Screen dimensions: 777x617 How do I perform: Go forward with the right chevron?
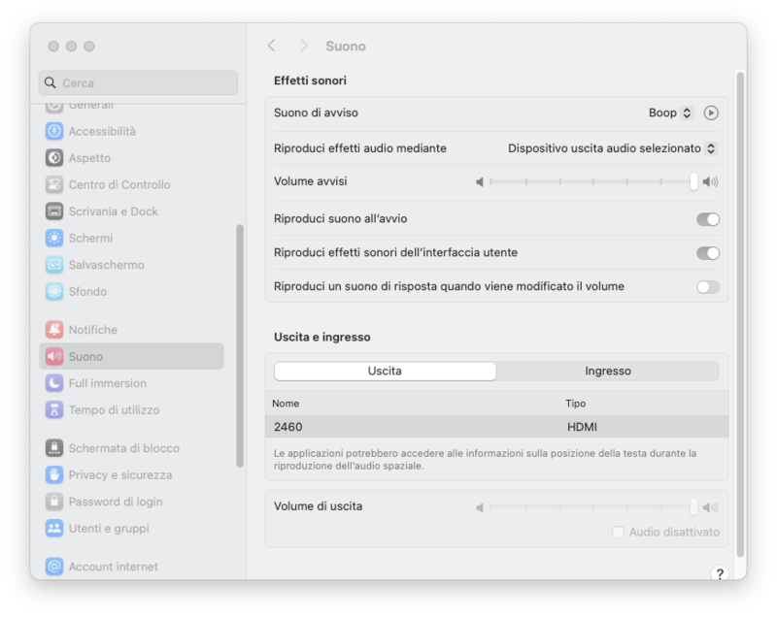(x=304, y=46)
